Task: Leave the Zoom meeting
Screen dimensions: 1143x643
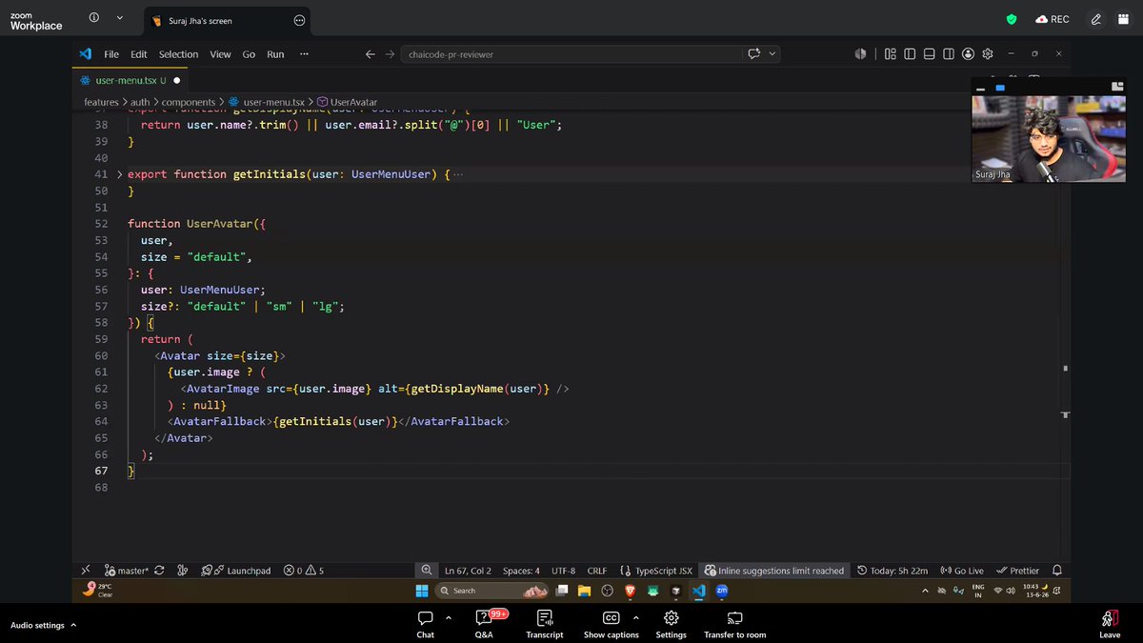Action: click(x=1110, y=624)
